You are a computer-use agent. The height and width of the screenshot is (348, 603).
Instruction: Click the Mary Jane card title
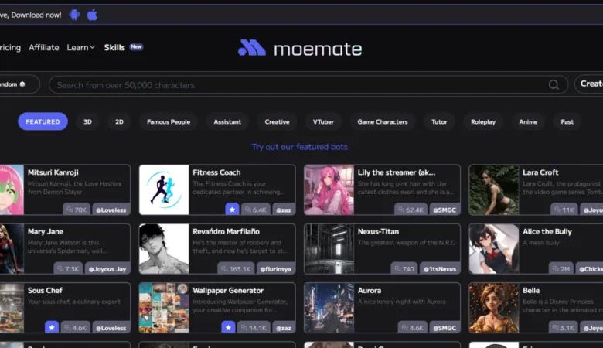(46, 231)
